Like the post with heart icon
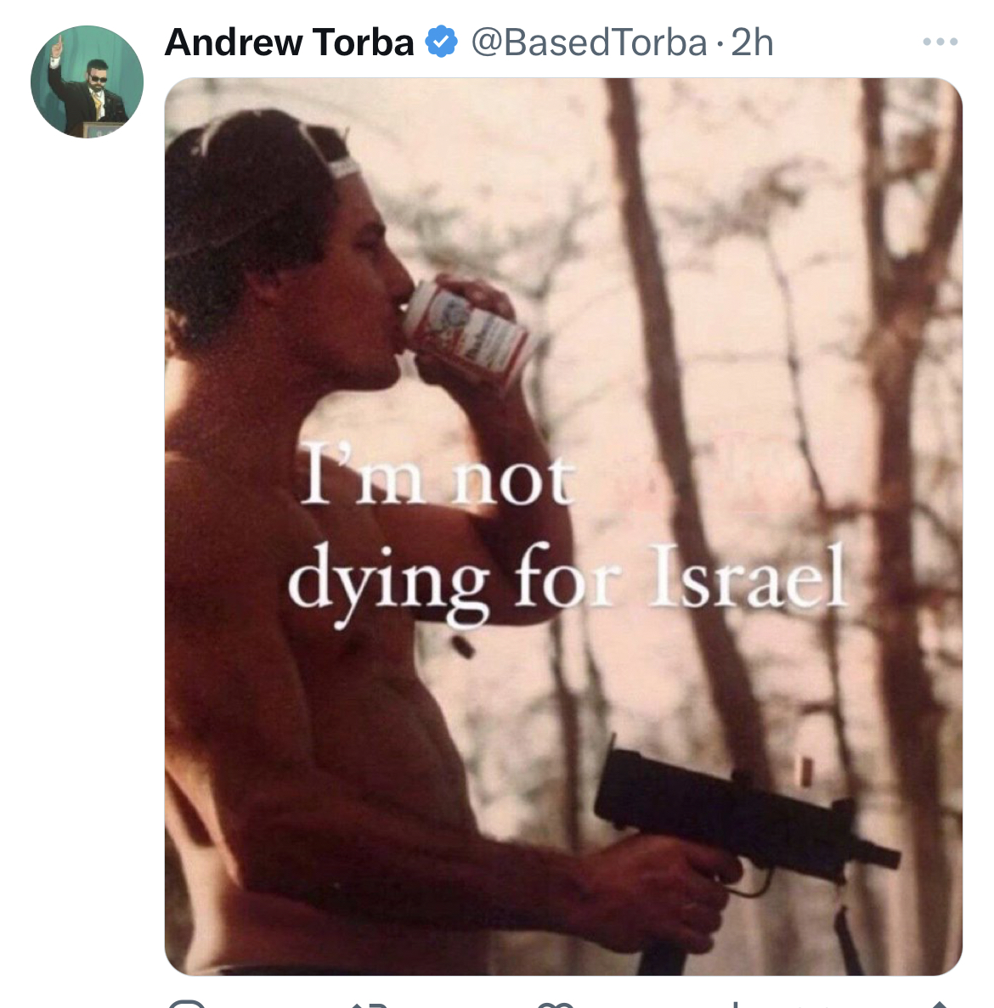Viewport: 994px width, 1008px height. tap(555, 1004)
